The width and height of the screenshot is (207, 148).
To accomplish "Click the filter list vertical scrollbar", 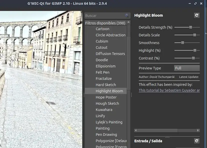I will pyautogui.click(x=128, y=63).
